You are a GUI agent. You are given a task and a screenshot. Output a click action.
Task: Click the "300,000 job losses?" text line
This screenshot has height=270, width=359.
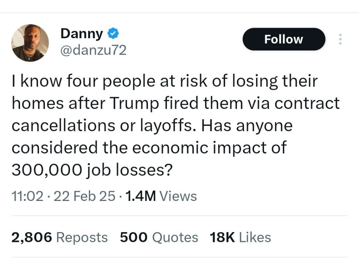(92, 170)
